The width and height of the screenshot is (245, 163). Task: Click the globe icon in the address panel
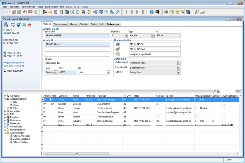(18, 25)
